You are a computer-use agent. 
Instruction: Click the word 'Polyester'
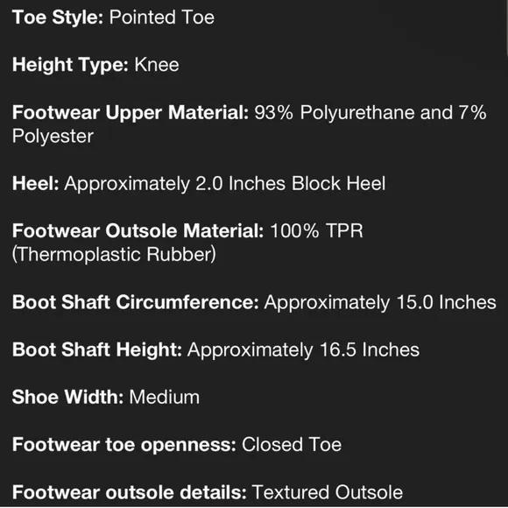(x=53, y=136)
